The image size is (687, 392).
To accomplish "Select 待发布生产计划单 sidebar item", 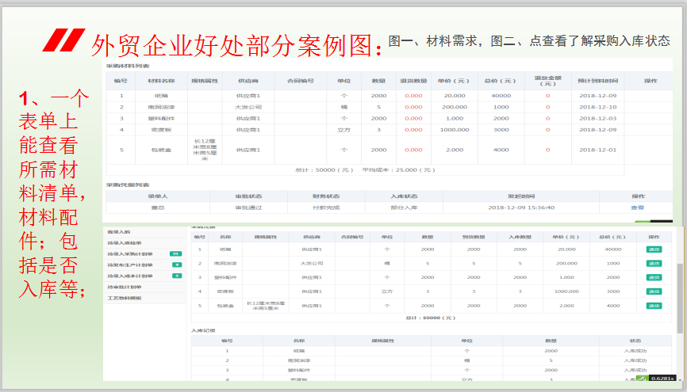I will tap(129, 265).
